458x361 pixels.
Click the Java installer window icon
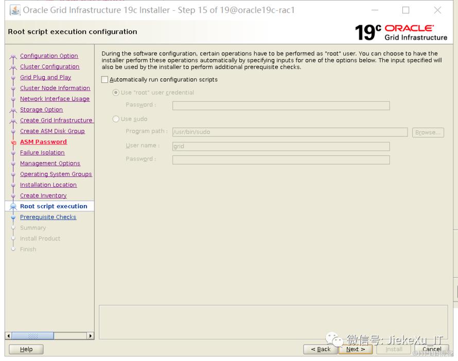click(15, 10)
